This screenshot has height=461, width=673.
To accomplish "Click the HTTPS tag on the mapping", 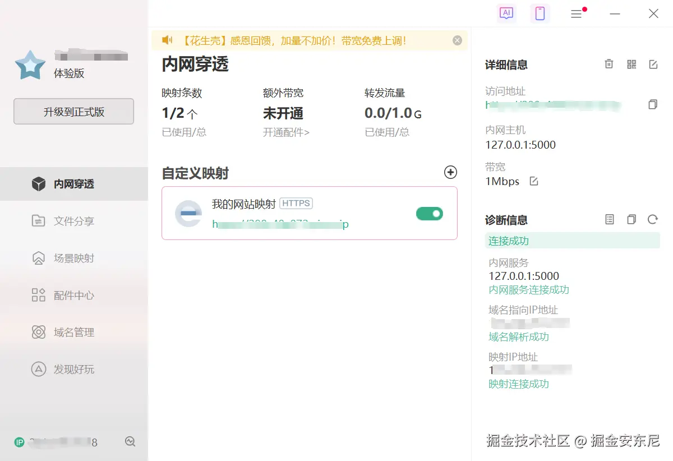I will 296,203.
